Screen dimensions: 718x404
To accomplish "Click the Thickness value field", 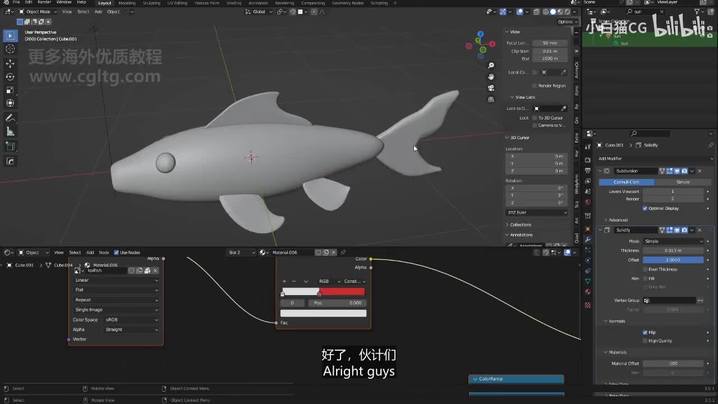I will [673, 251].
